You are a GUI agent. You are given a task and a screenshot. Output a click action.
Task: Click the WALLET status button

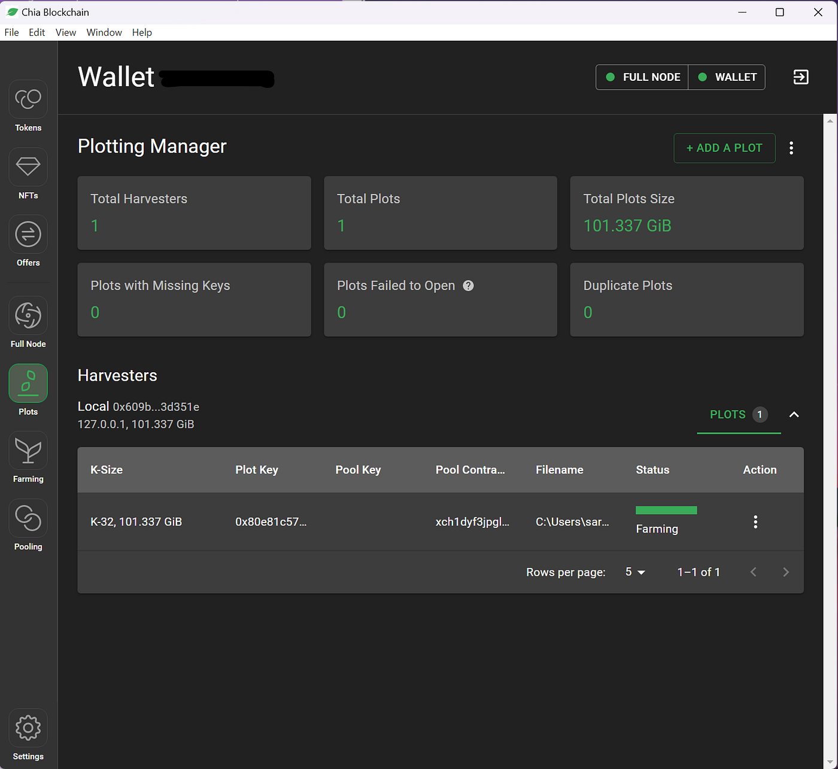727,77
